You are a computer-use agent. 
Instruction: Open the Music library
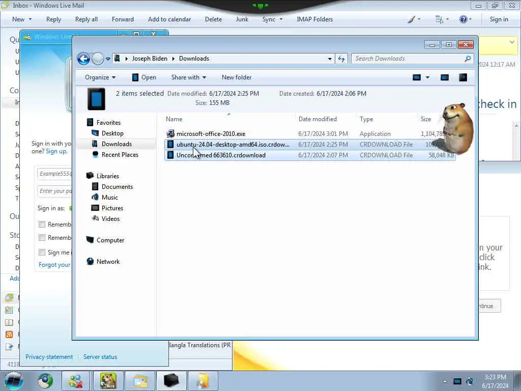click(110, 197)
